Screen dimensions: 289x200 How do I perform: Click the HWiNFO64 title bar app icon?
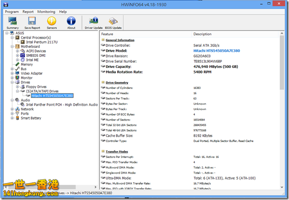pyautogui.click(x=6, y=4)
